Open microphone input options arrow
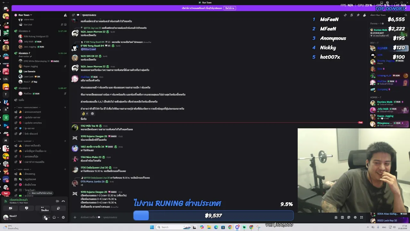Viewport: 410px width, 231px height. click(49, 218)
